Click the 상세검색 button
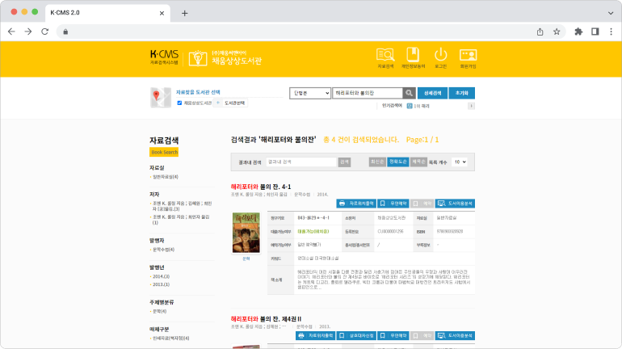Viewport: 622px width, 349px height. [432, 93]
